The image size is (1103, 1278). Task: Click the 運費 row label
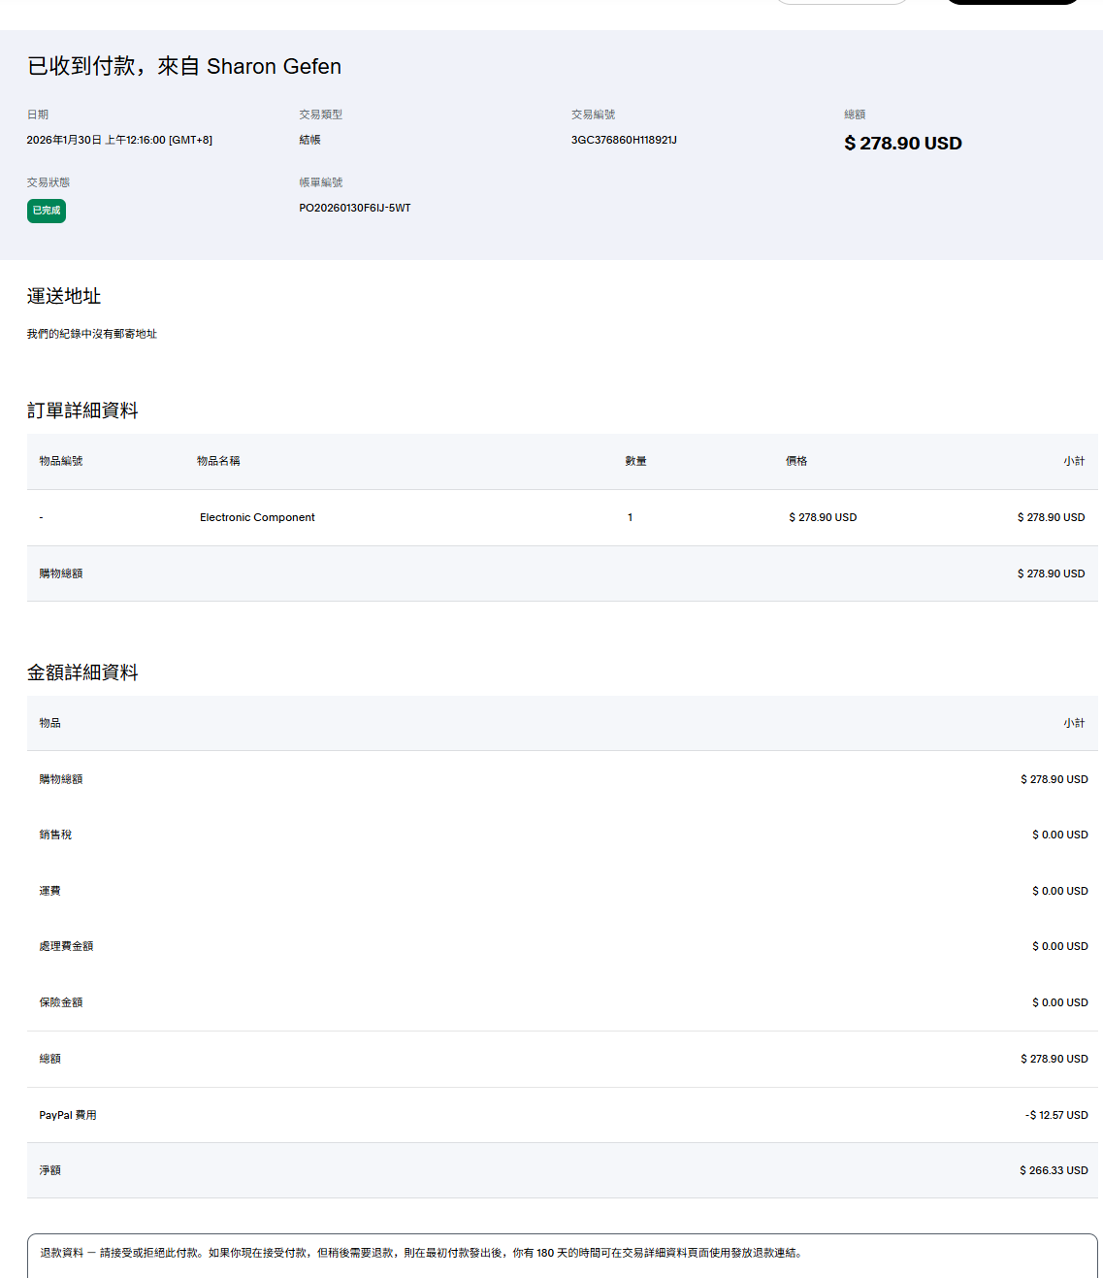[49, 891]
